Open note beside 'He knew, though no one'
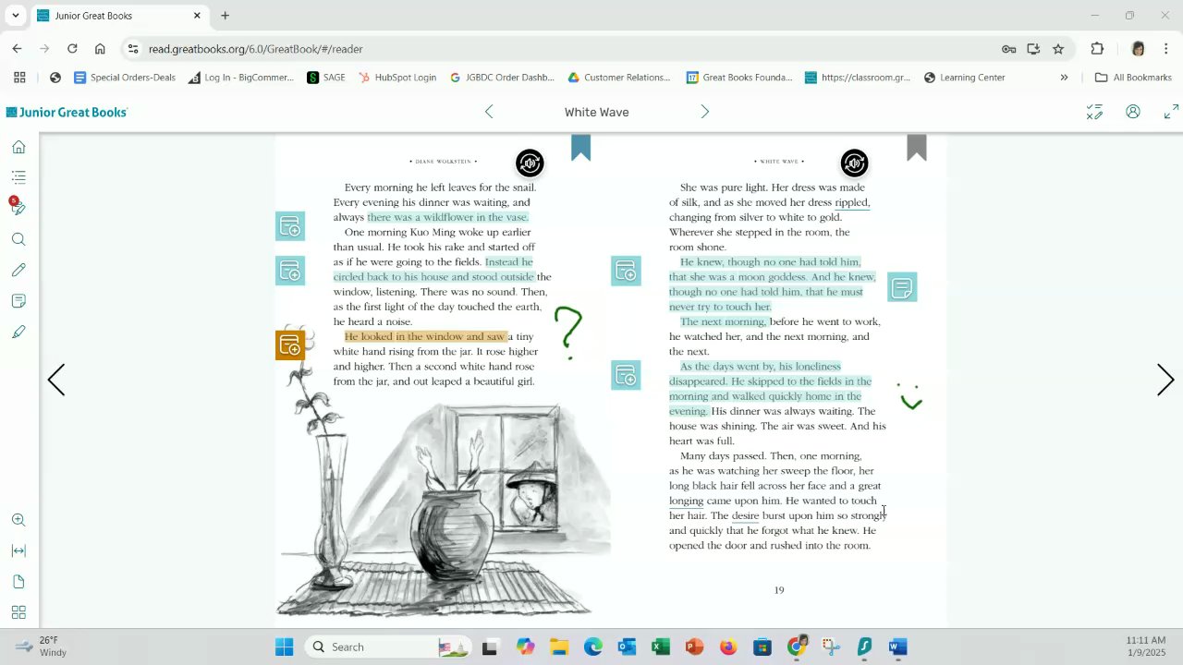The width and height of the screenshot is (1183, 665). [x=626, y=271]
